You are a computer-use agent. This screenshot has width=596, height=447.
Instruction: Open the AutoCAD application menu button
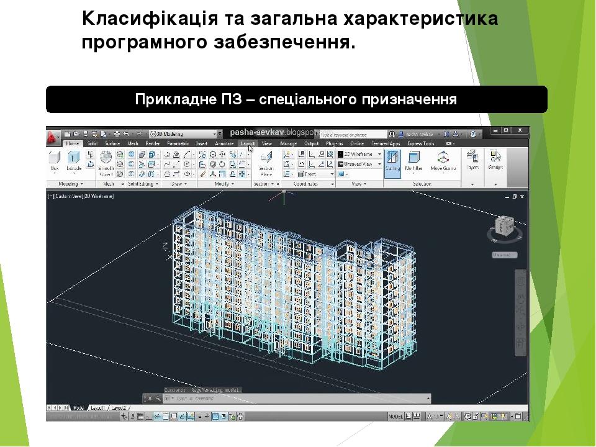52,138
